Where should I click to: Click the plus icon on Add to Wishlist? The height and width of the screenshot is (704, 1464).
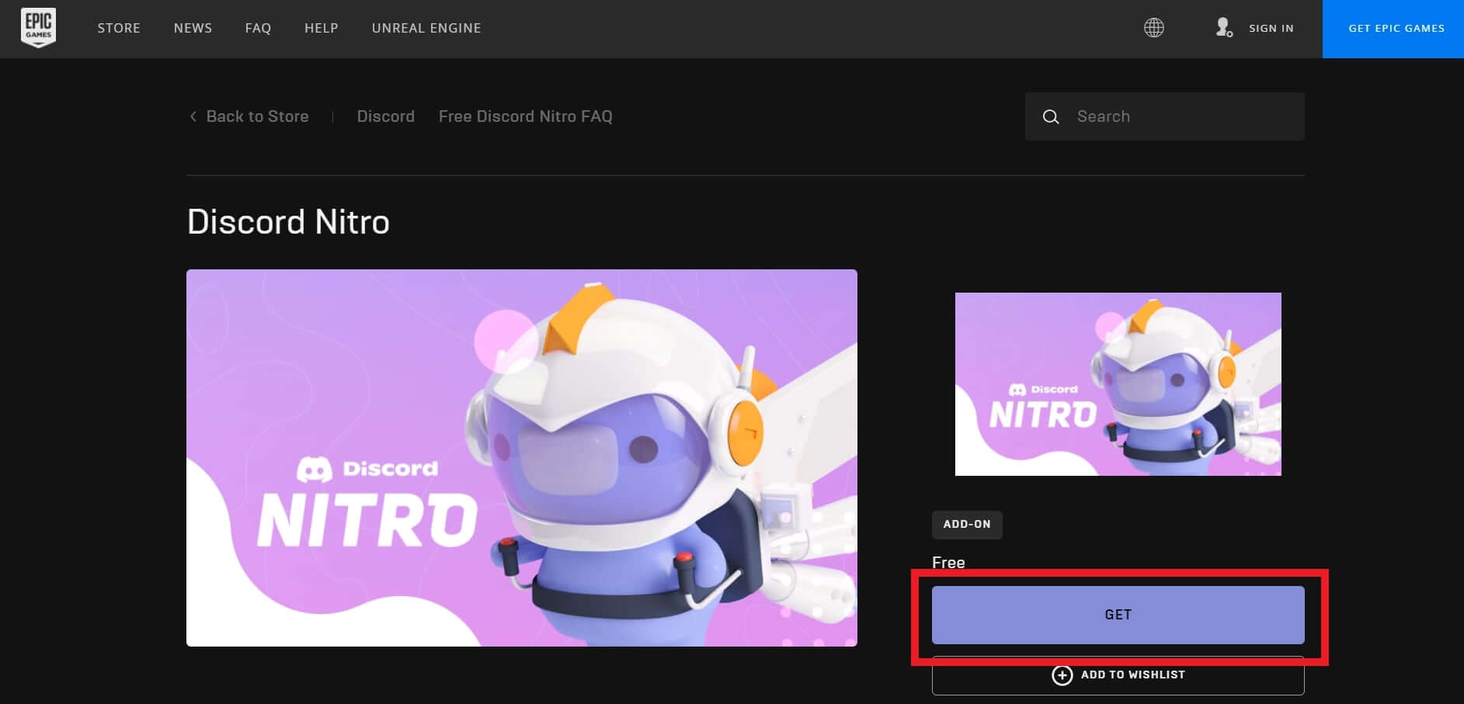(1062, 675)
